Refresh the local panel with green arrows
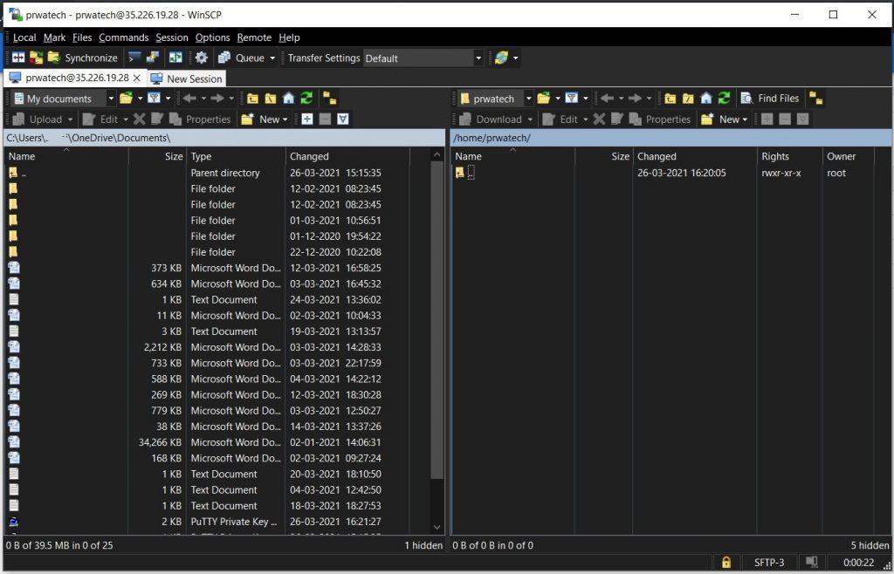 tap(306, 99)
